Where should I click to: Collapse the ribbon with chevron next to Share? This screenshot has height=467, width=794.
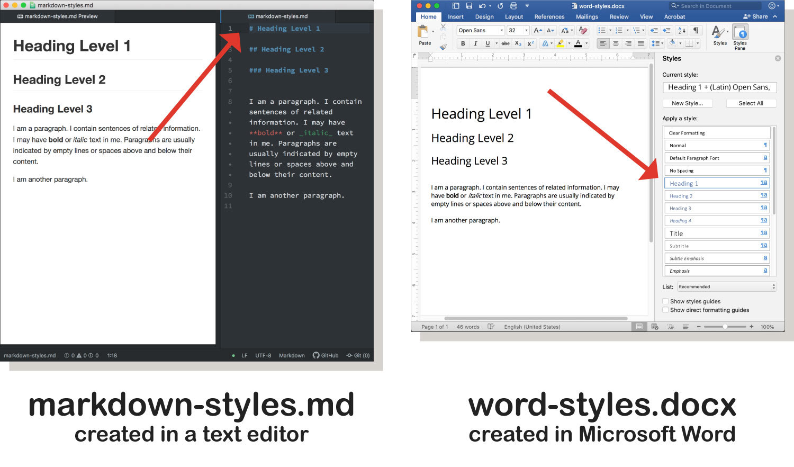pyautogui.click(x=775, y=16)
